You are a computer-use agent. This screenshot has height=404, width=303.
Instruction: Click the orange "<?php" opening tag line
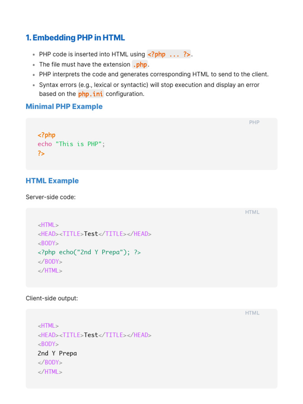click(47, 135)
